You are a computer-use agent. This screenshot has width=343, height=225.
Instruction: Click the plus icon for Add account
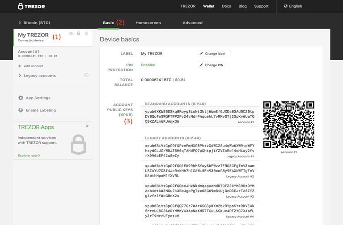(20, 66)
